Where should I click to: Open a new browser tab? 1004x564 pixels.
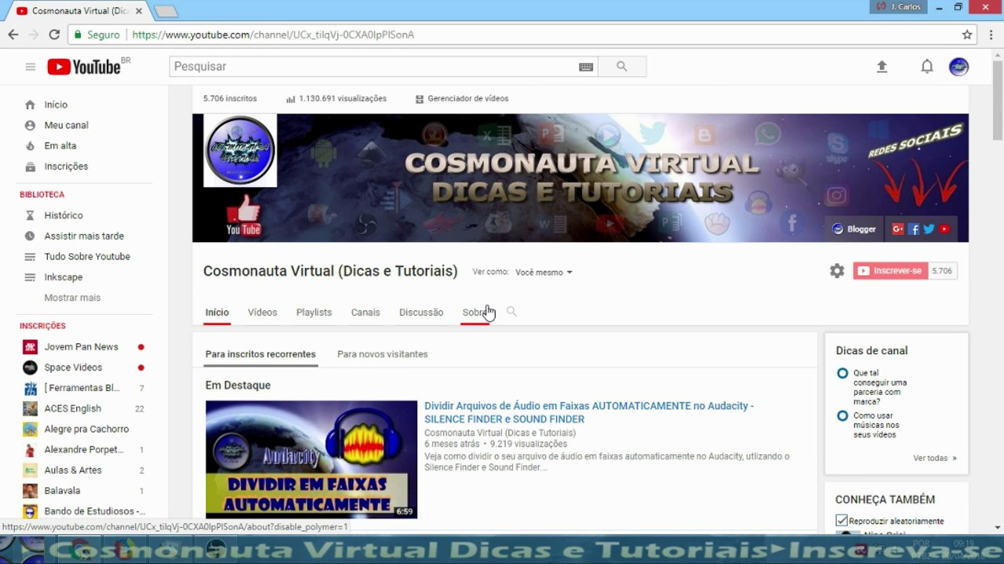(x=166, y=11)
